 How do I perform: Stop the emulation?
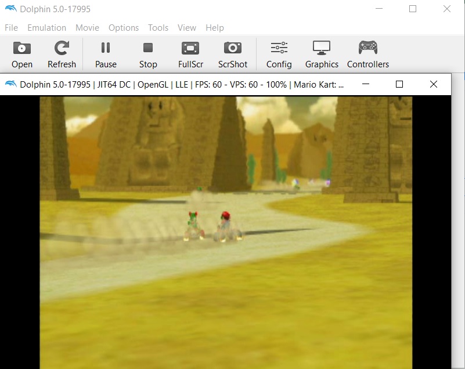coord(148,55)
